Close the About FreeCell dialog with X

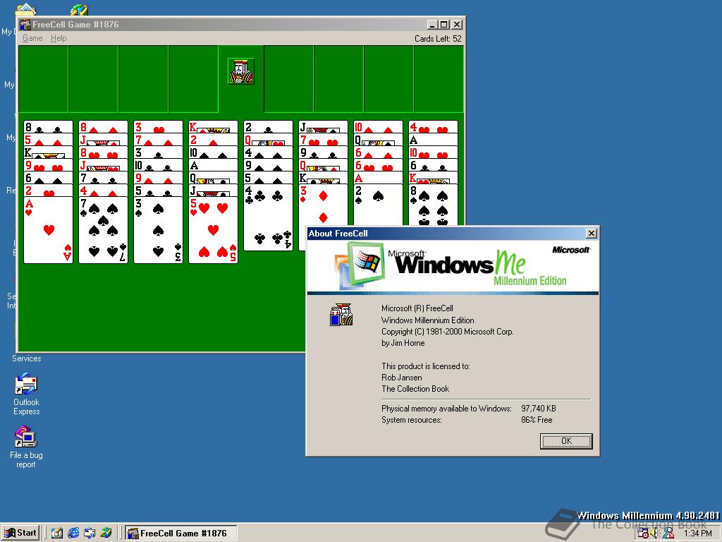(592, 233)
